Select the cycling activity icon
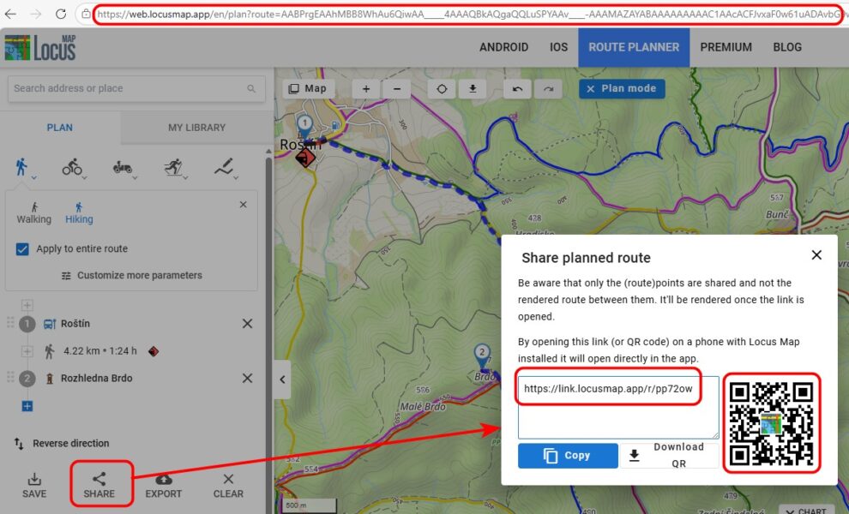 coord(73,167)
